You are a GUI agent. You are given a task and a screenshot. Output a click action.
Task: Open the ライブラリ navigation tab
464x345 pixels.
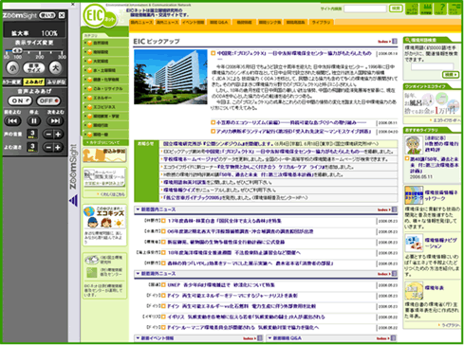321,22
